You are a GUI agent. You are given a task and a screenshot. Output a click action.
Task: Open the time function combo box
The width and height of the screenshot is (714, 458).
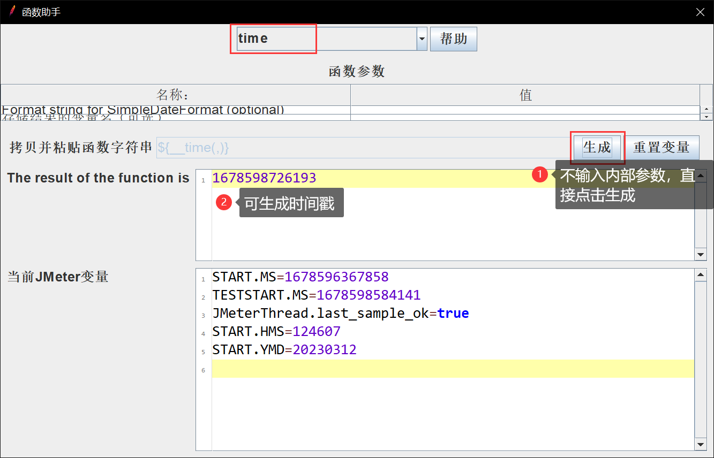pyautogui.click(x=326, y=39)
